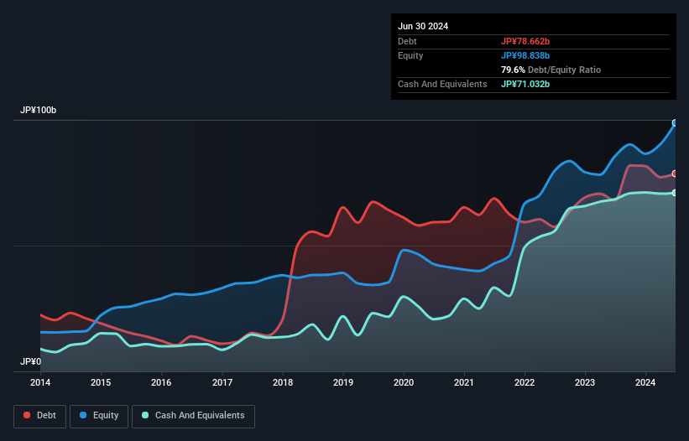
Task: Select the red Debt endpoint marker
Action: click(x=675, y=174)
